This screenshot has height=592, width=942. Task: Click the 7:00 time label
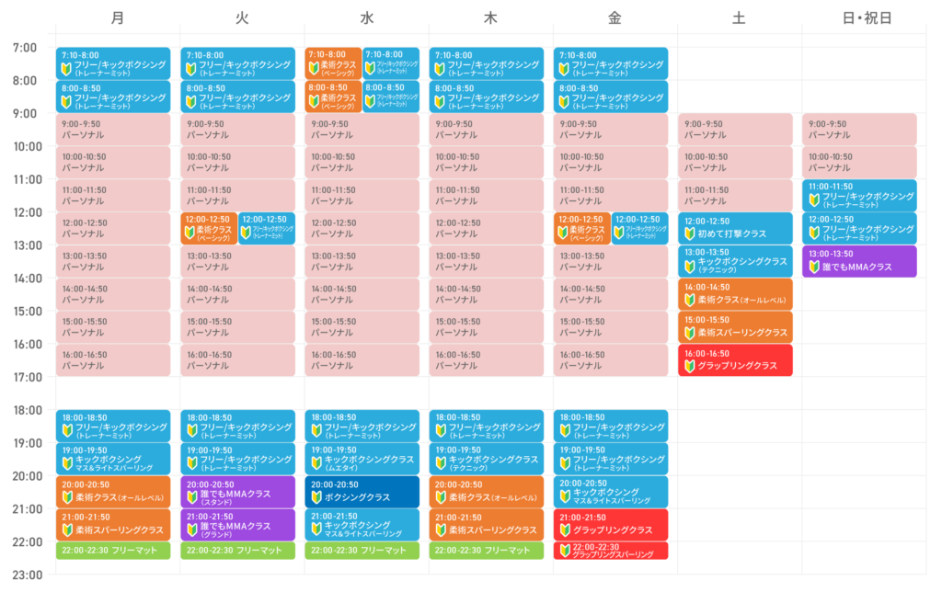click(26, 48)
